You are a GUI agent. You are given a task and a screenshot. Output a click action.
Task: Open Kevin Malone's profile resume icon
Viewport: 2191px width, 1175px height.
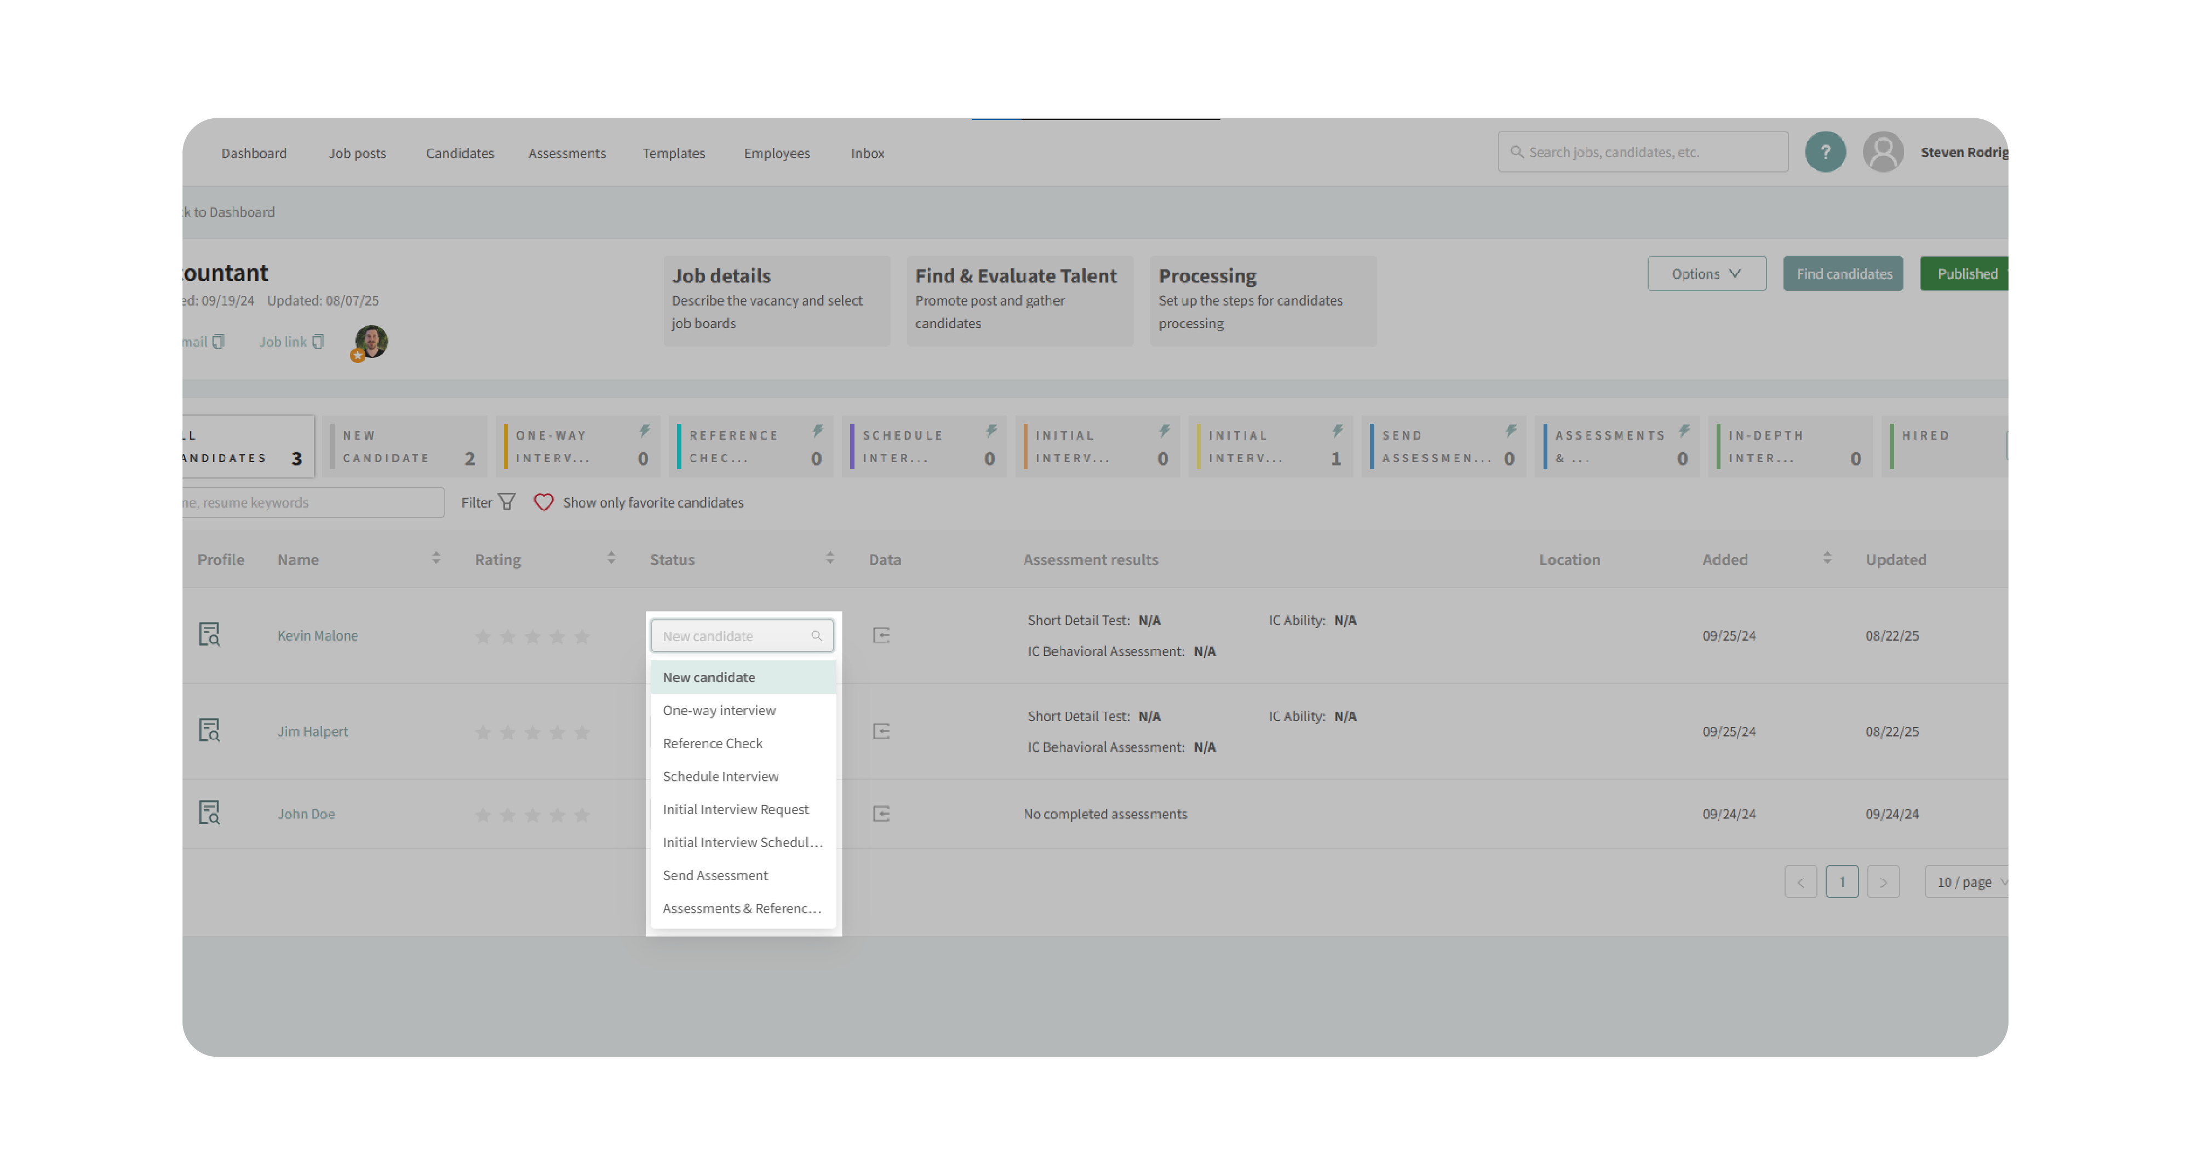click(x=209, y=634)
